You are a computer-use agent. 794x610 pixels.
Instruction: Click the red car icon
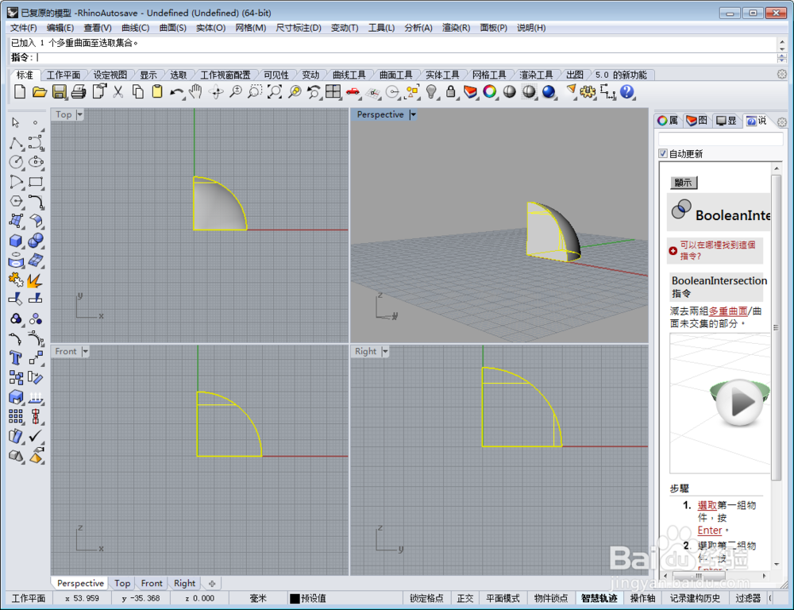point(353,91)
